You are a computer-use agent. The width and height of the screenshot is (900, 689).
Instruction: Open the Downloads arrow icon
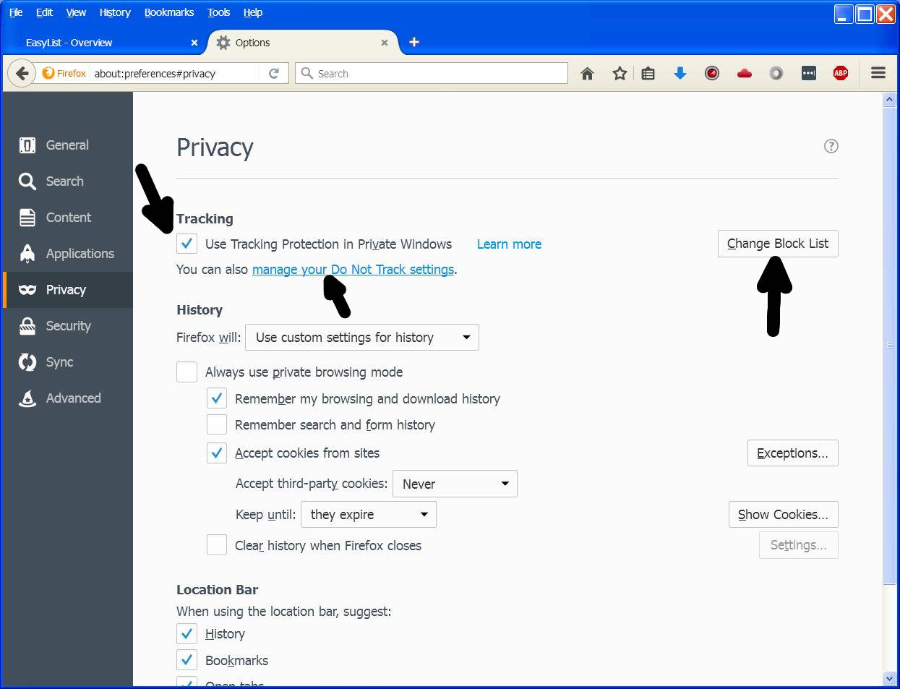[x=680, y=73]
